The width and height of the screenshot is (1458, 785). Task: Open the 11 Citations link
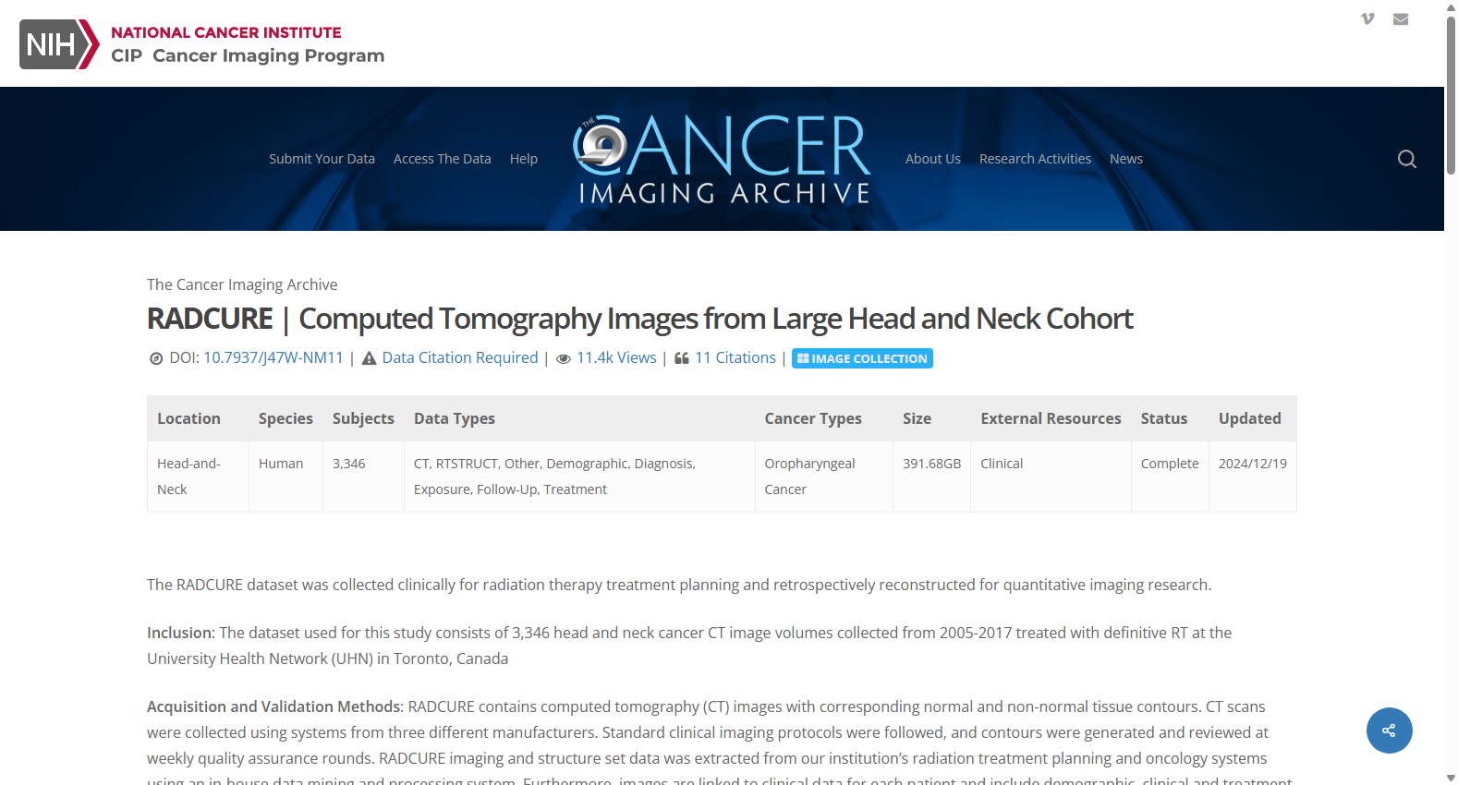tap(735, 357)
